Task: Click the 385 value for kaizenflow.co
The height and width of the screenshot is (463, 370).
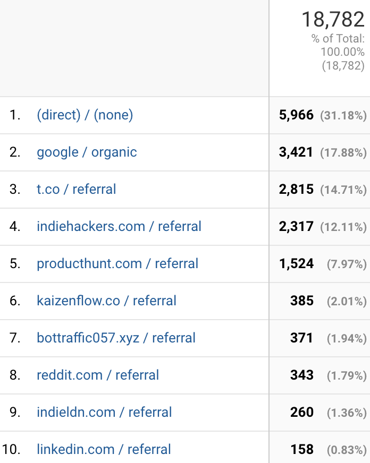Action: (302, 301)
